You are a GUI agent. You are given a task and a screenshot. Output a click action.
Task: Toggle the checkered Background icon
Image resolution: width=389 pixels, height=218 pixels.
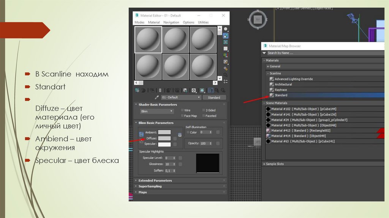[x=226, y=42]
